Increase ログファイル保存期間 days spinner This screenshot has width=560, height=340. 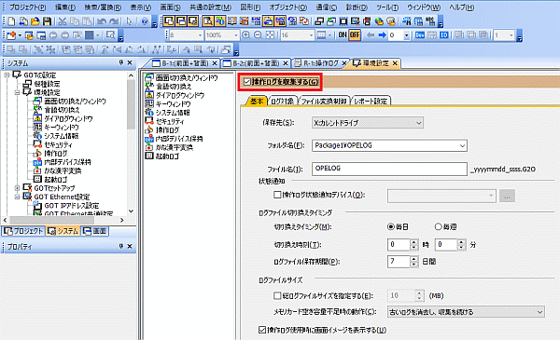[413, 258]
